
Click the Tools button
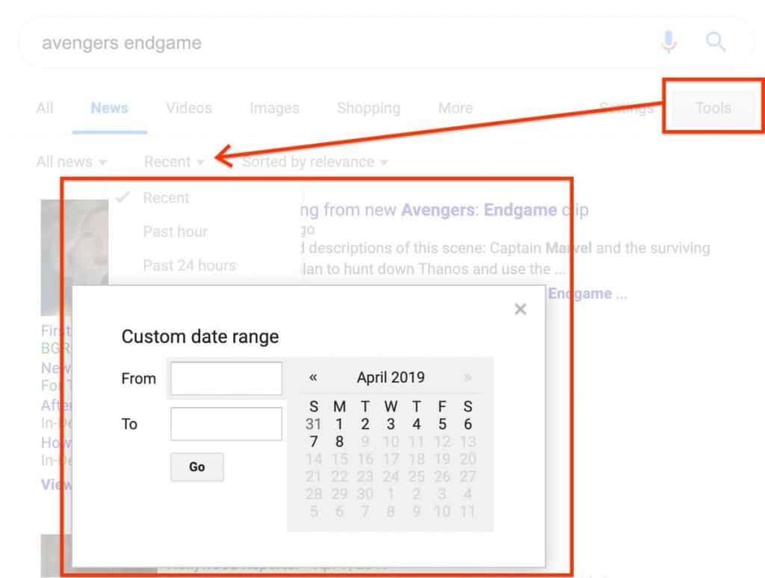pyautogui.click(x=713, y=108)
